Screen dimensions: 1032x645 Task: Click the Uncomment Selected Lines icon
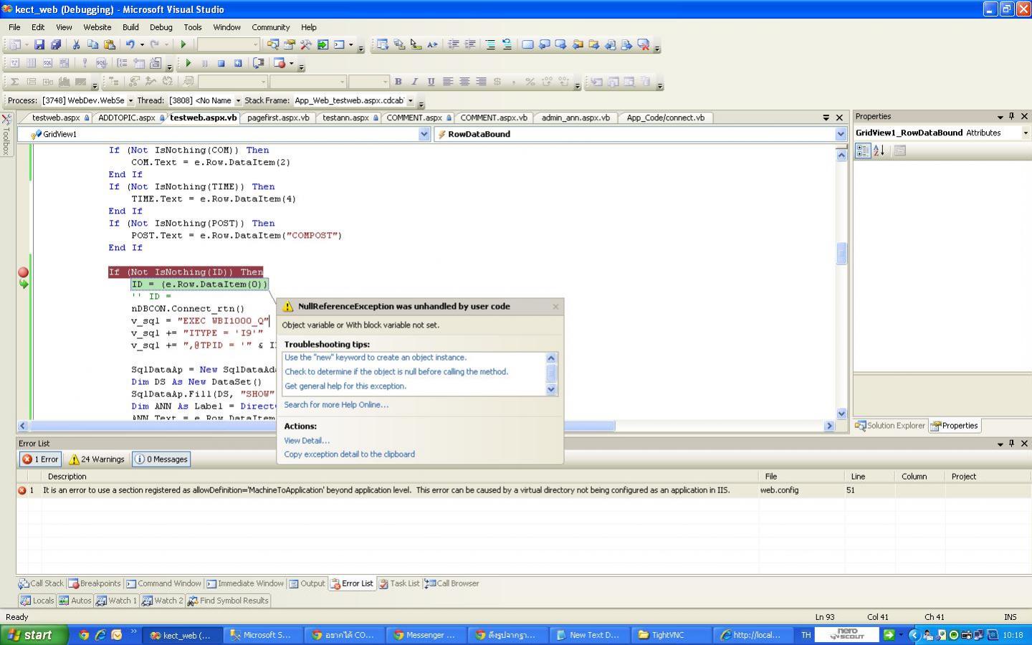coord(507,44)
